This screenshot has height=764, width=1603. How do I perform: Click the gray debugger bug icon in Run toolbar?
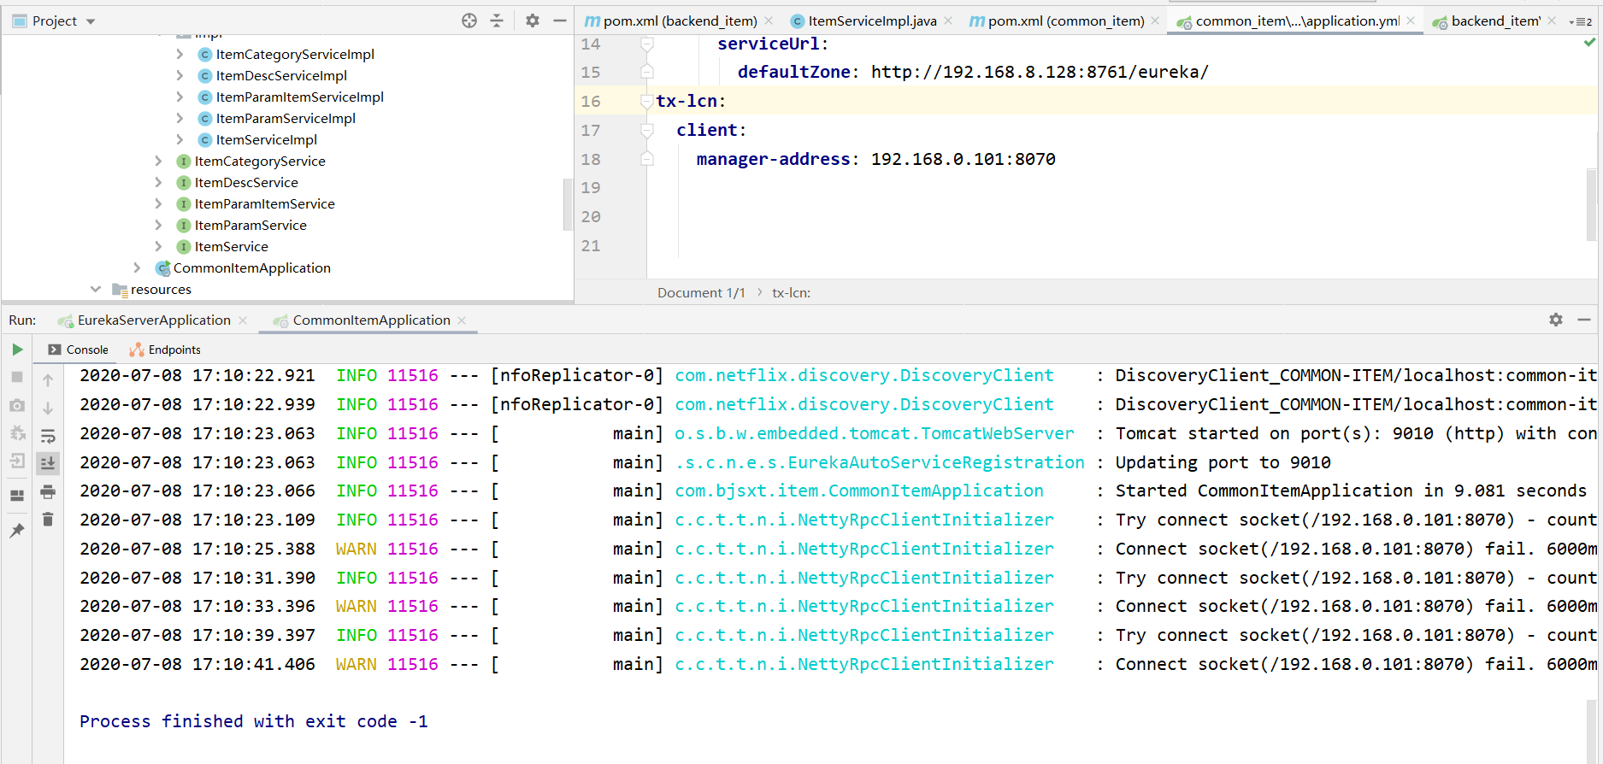(17, 433)
